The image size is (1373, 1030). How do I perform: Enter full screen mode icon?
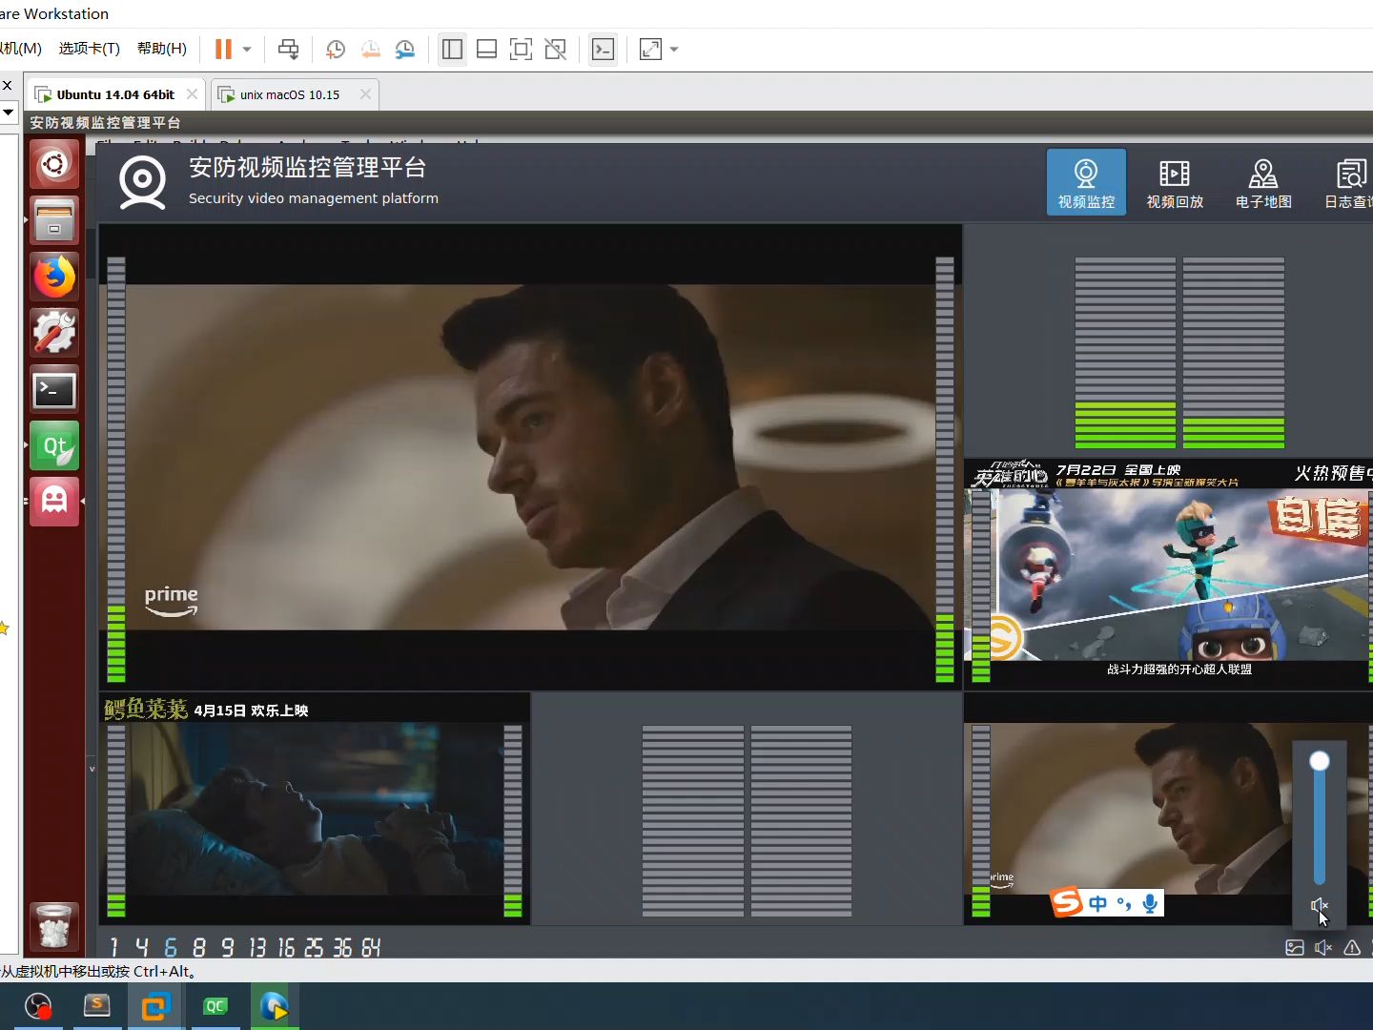coord(521,50)
